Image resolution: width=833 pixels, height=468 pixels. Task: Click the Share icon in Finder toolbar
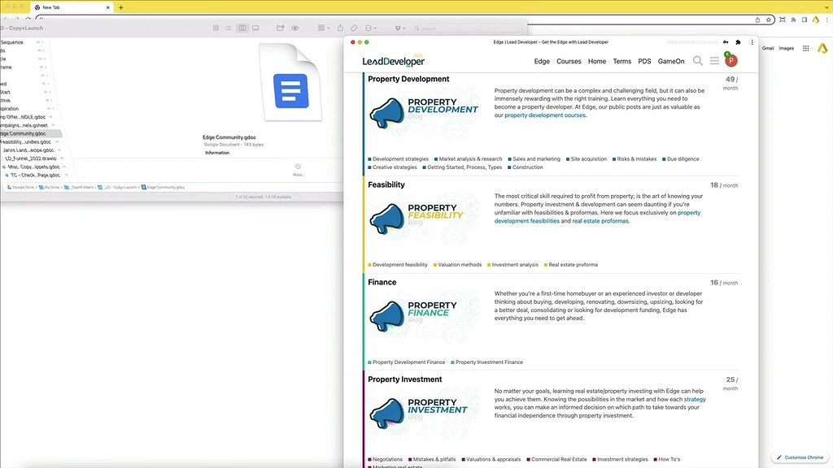(340, 28)
